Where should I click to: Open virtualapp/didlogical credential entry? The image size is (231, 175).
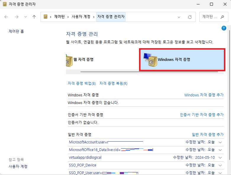[x=146, y=158]
